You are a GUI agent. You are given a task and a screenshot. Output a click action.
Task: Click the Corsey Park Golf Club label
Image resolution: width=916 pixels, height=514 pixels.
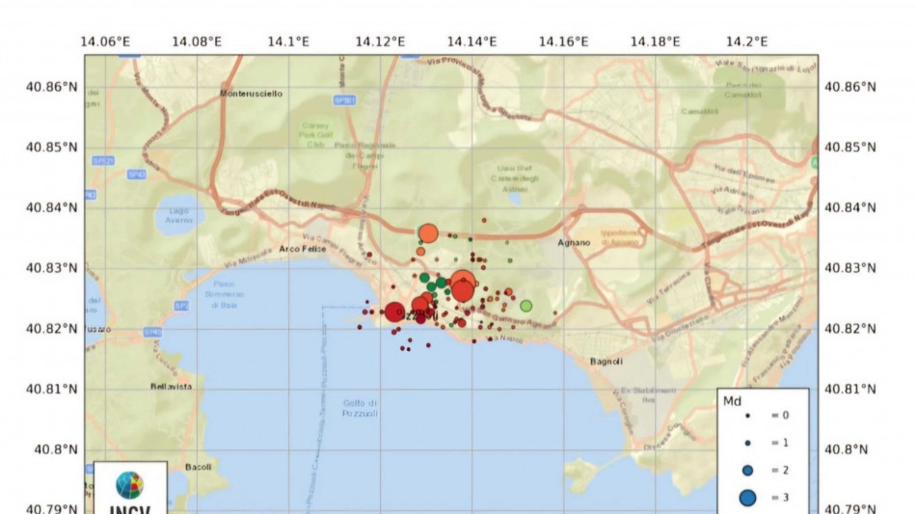pos(316,135)
